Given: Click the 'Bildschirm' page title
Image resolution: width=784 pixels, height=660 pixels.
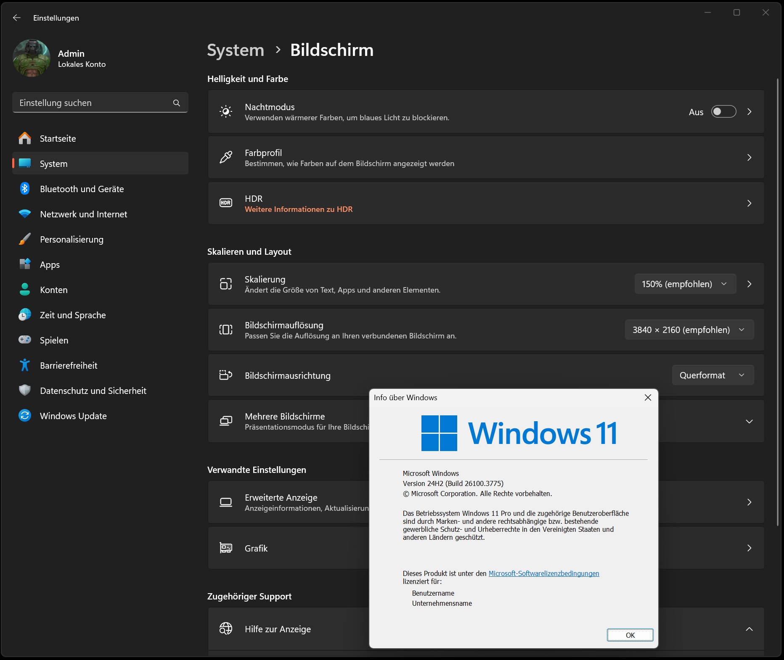Looking at the screenshot, I should tap(332, 50).
